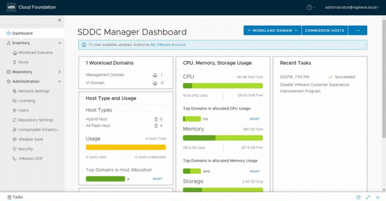Viewport: 386px width, 201px height.
Task: Maximize the Tasks panel with expand arrows
Action: coord(368,197)
